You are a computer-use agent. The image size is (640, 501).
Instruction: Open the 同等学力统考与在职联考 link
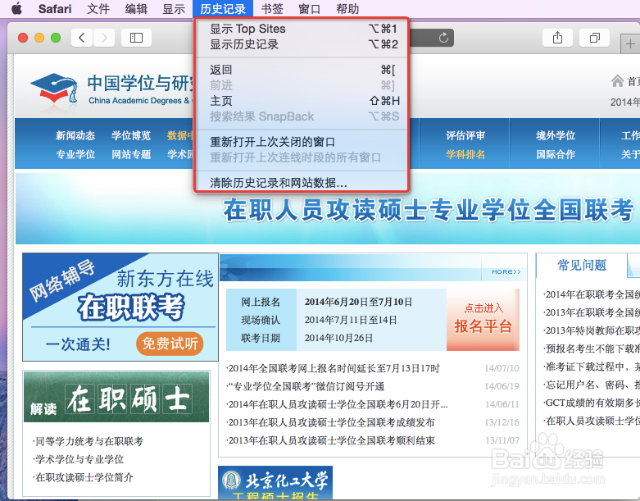pyautogui.click(x=89, y=441)
